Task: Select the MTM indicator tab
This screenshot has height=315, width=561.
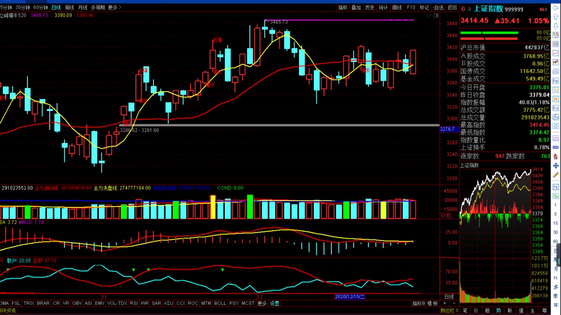Action: click(x=206, y=303)
